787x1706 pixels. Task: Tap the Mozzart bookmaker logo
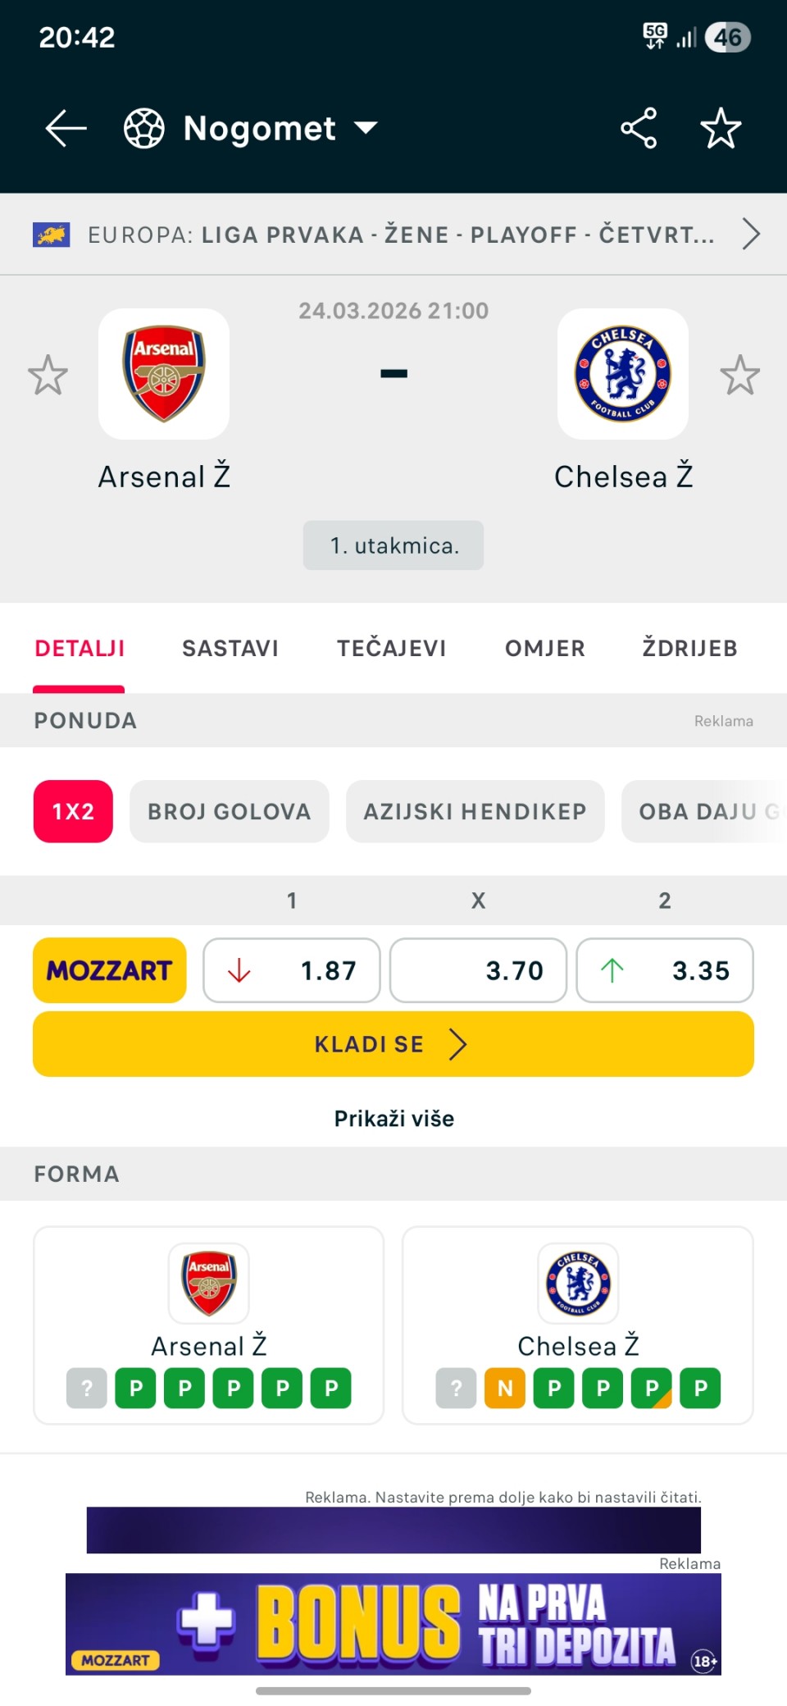coord(110,970)
